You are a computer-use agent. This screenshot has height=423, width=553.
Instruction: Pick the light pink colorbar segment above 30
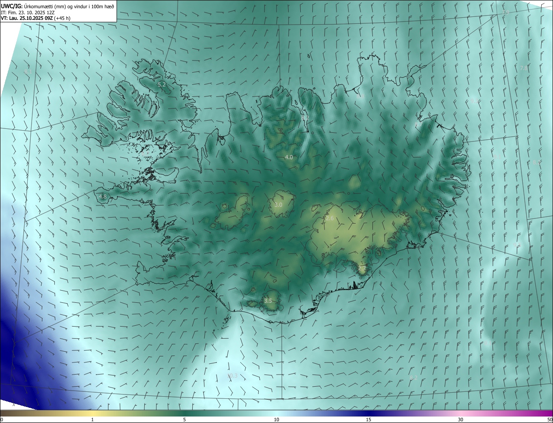(x=461, y=413)
